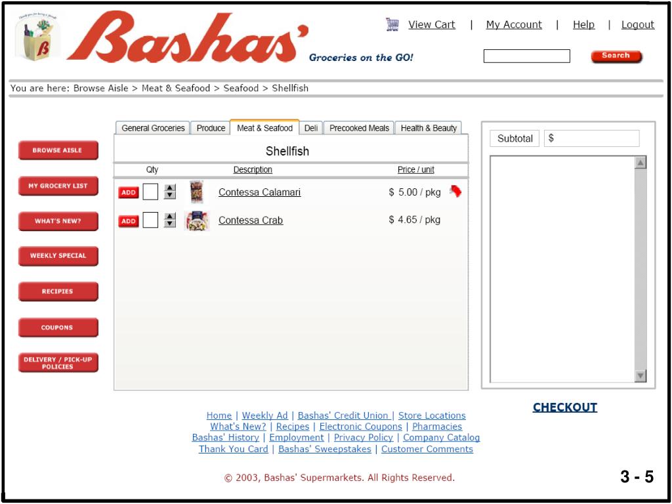Increase the quantity for Contessa Crab
The width and height of the screenshot is (672, 504).
170,217
